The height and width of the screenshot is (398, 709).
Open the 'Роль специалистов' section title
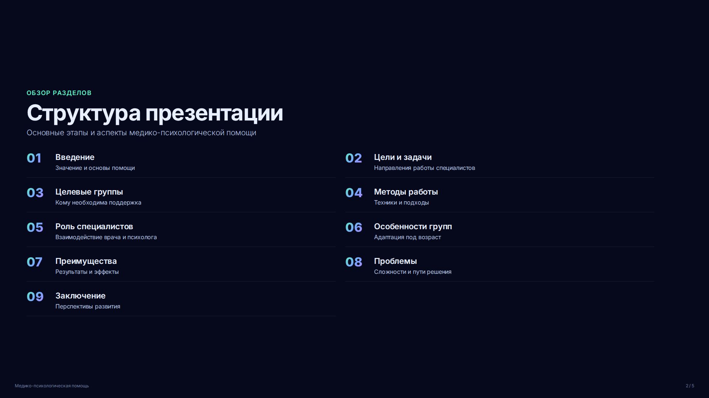point(94,227)
